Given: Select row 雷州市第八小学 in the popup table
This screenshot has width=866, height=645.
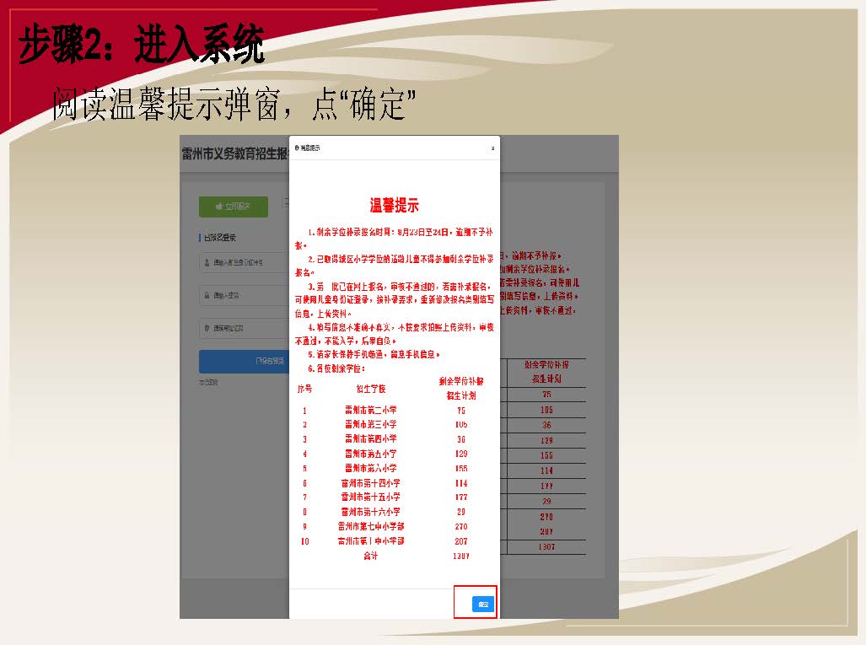Looking at the screenshot, I should (385, 468).
